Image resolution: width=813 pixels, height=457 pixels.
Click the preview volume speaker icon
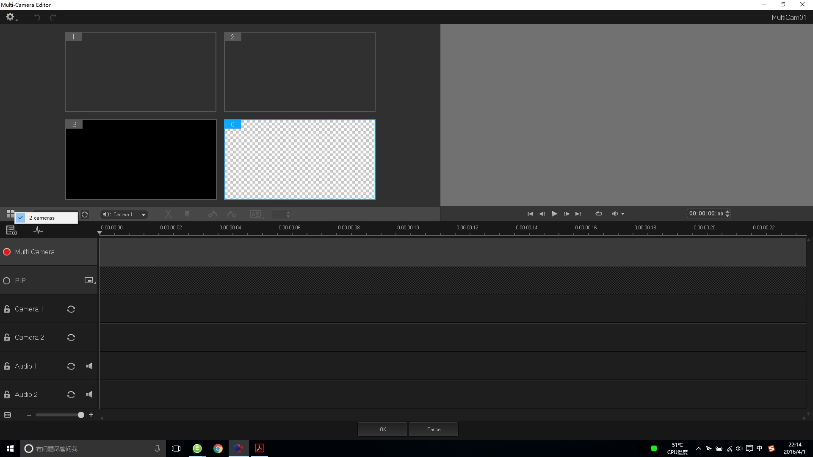tap(615, 214)
